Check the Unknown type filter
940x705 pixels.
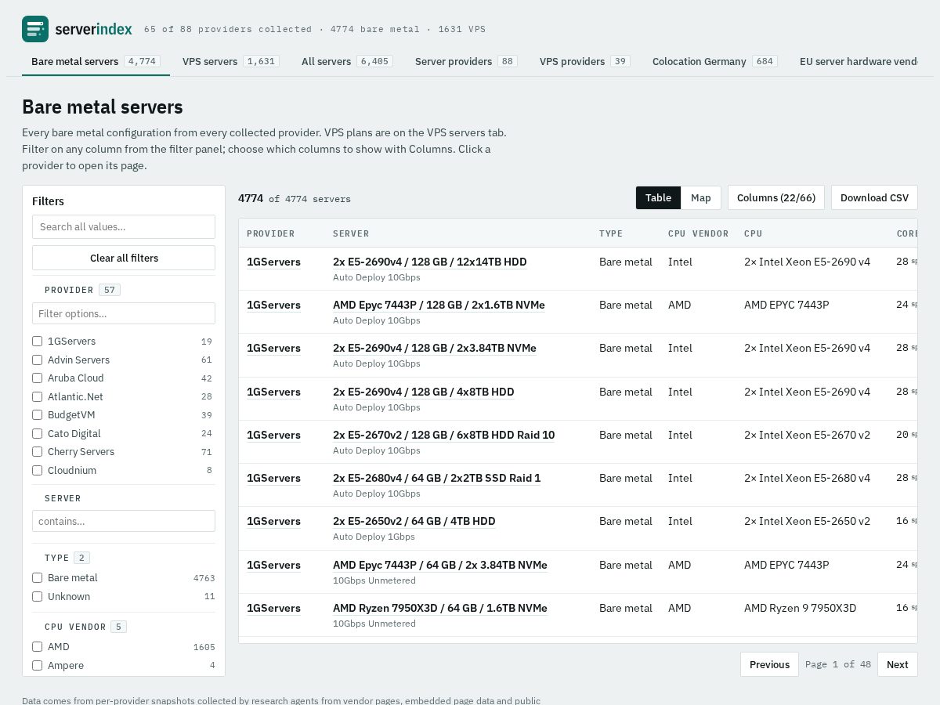pyautogui.click(x=37, y=596)
